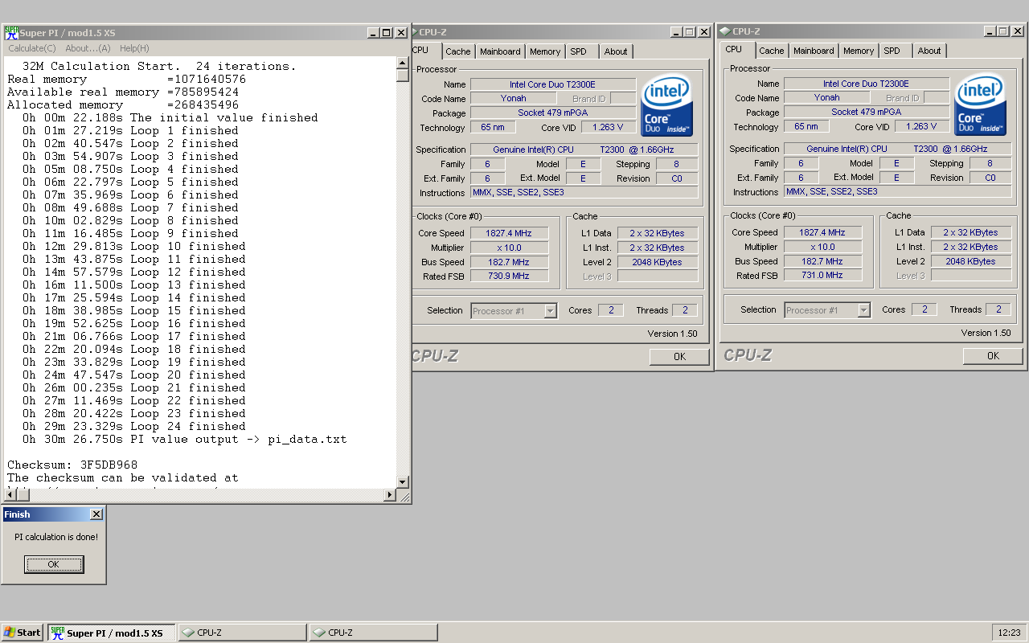The height and width of the screenshot is (643, 1029).
Task: Switch to Cache tab in second CPU-Z
Action: click(x=772, y=51)
